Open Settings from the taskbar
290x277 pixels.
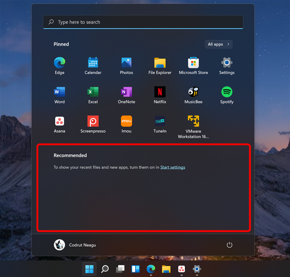click(197, 269)
